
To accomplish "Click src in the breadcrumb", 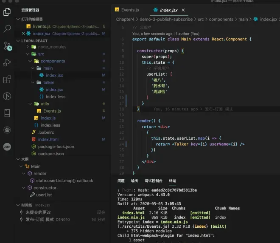I will (201, 19).
